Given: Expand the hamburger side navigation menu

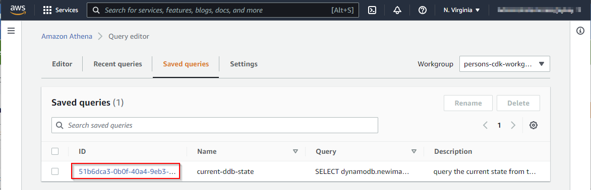Looking at the screenshot, I should tap(11, 31).
